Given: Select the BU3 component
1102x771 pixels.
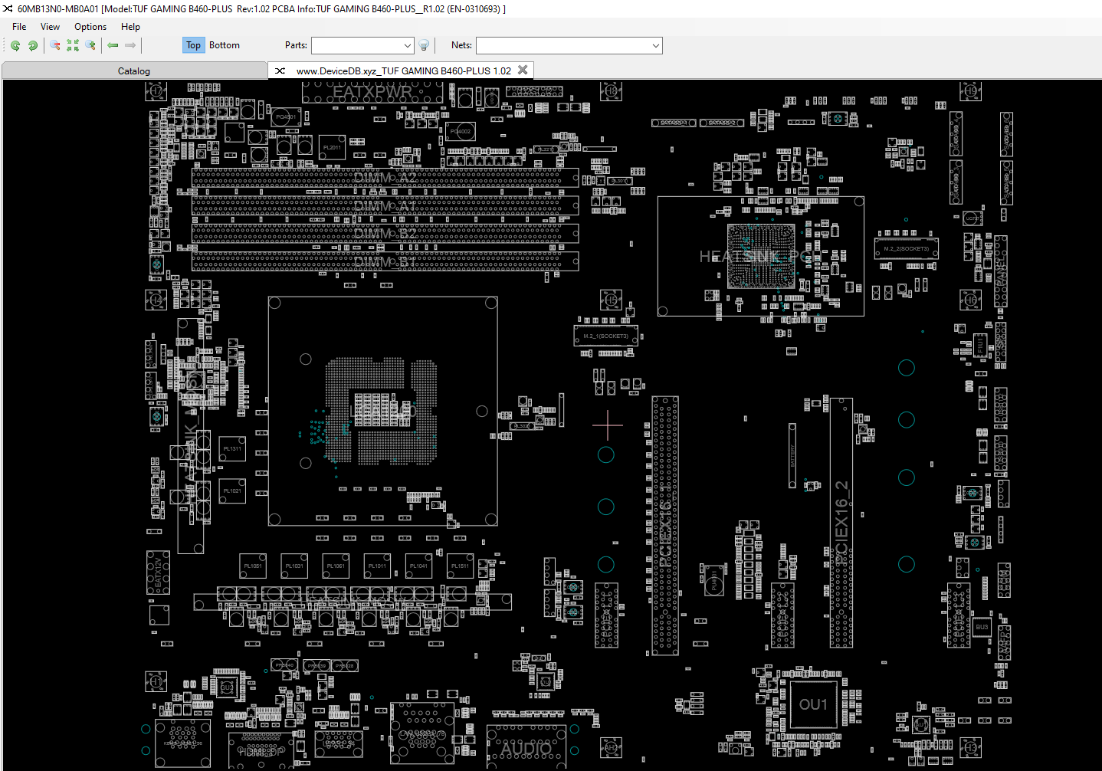Looking at the screenshot, I should point(982,627).
